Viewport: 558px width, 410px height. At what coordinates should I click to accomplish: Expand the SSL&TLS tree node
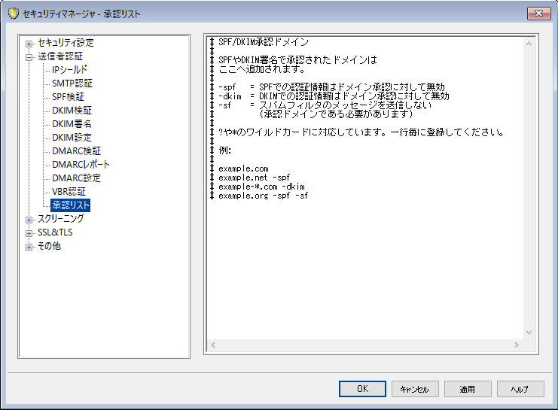point(29,232)
